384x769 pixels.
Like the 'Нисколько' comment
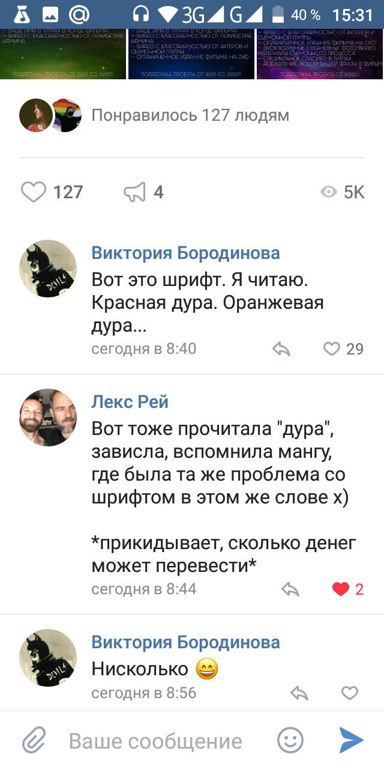pyautogui.click(x=349, y=693)
